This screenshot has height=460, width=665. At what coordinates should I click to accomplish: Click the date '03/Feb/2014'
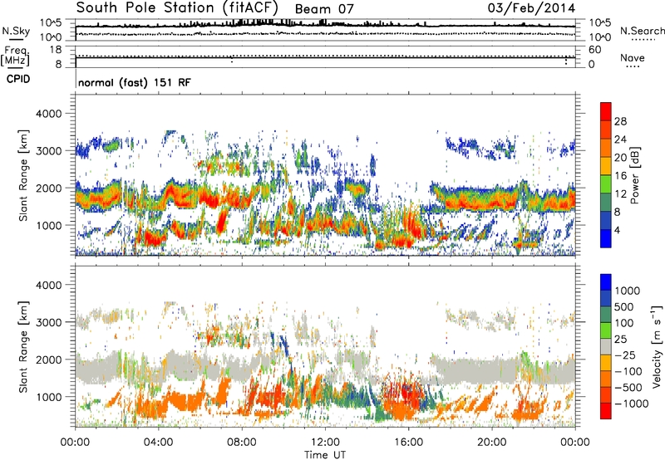point(531,7)
